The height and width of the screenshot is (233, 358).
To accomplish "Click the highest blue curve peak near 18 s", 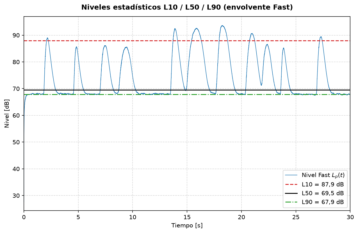I will pos(222,26).
